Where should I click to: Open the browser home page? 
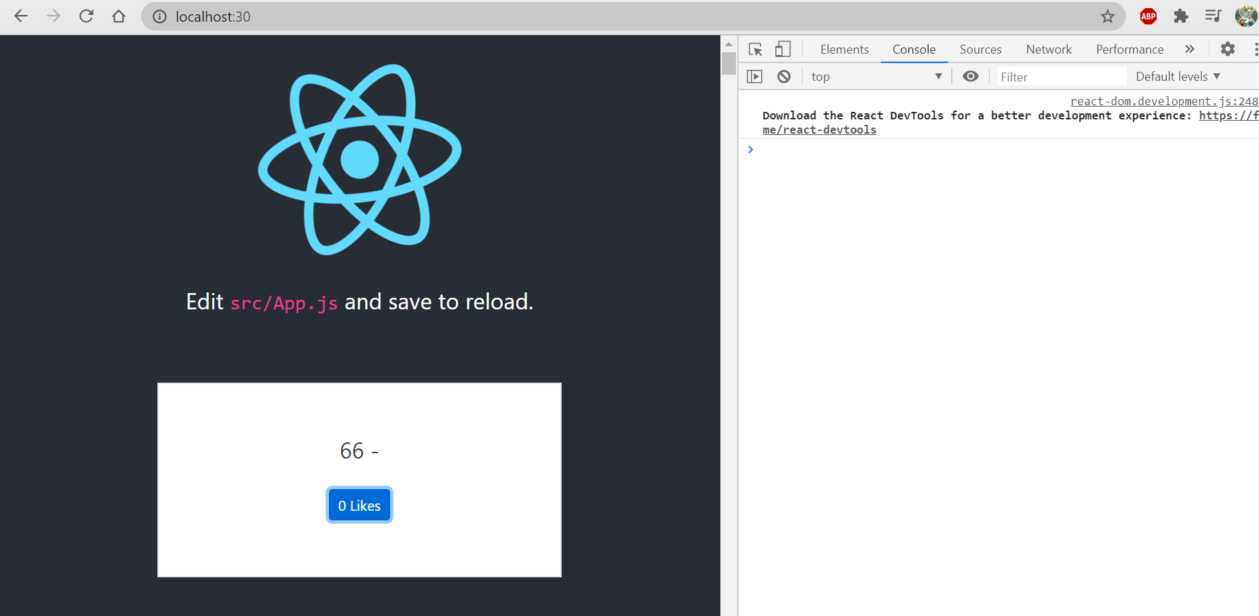(119, 16)
